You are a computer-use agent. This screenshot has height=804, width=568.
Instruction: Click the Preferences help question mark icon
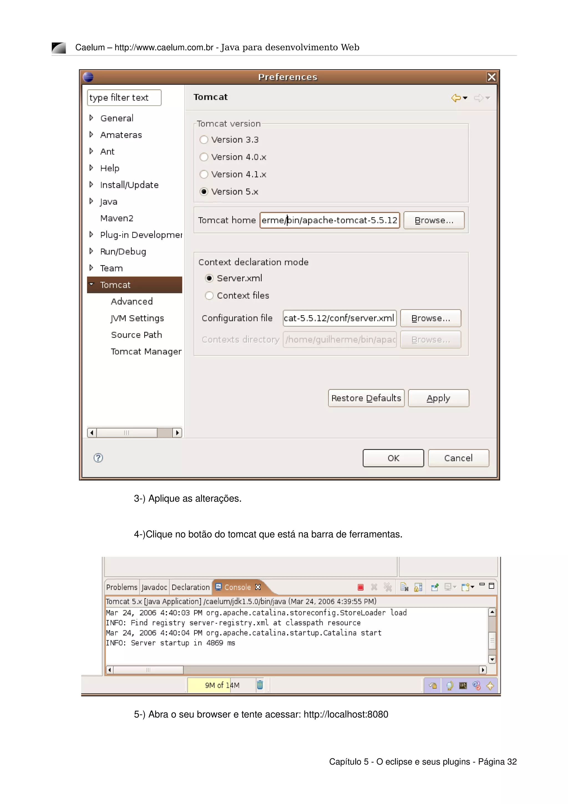(98, 458)
